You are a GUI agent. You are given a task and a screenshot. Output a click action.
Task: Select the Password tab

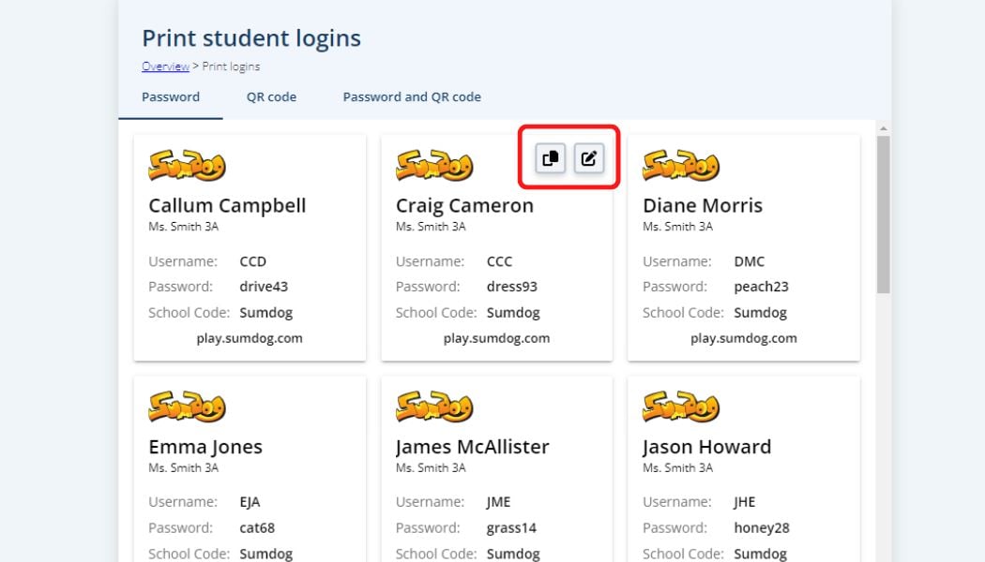click(x=170, y=96)
